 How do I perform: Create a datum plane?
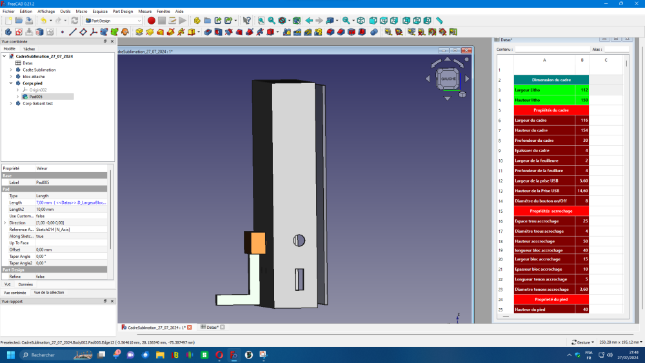tap(83, 32)
